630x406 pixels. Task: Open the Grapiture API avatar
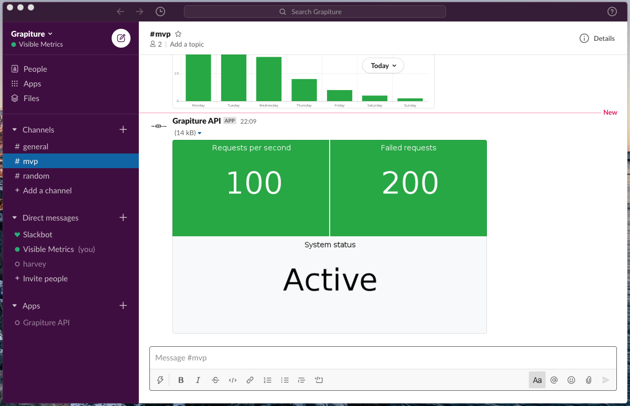tap(159, 126)
